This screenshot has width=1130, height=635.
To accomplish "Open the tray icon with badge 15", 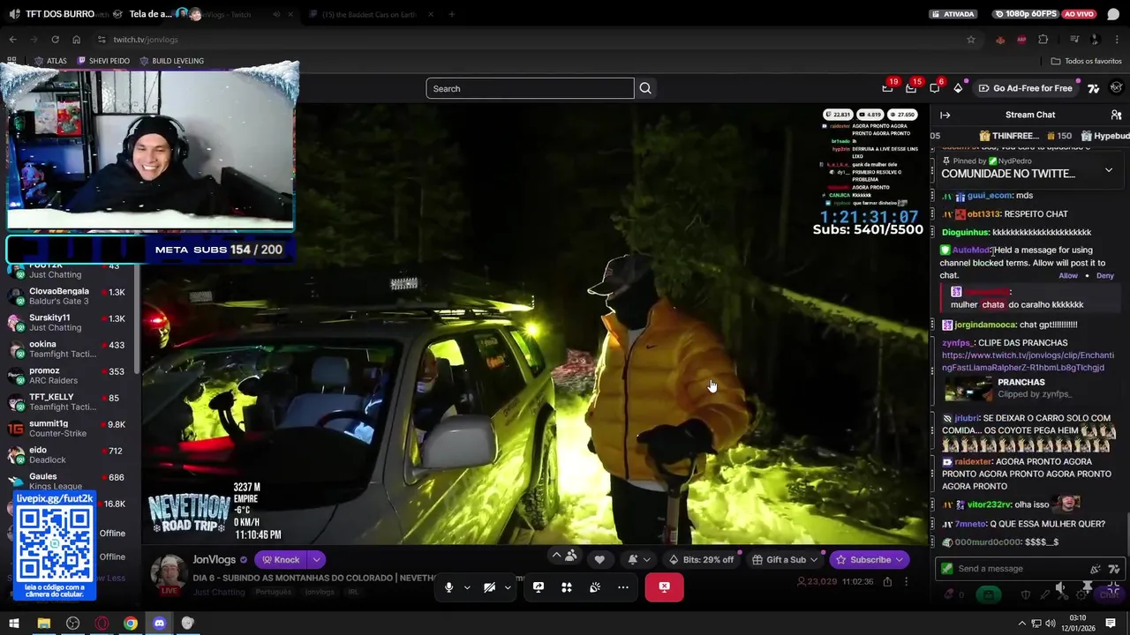I will click(x=911, y=88).
